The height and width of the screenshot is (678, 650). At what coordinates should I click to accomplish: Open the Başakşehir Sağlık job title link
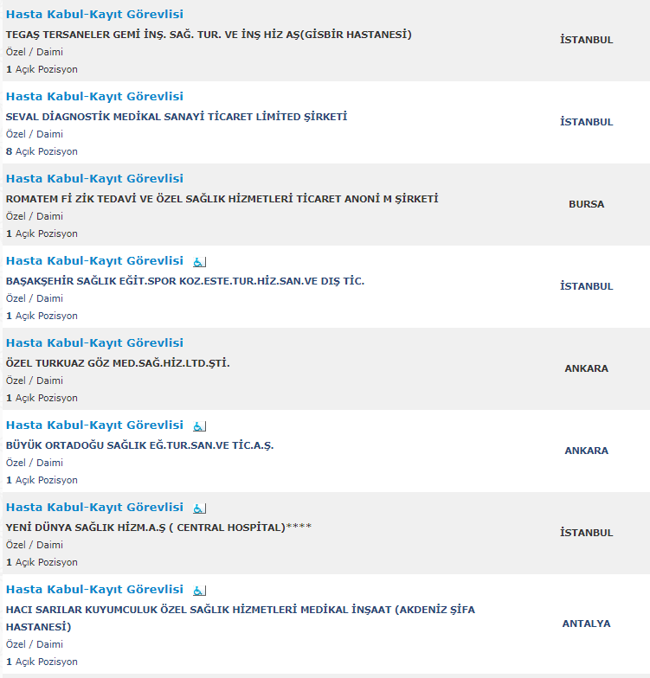pyautogui.click(x=94, y=261)
